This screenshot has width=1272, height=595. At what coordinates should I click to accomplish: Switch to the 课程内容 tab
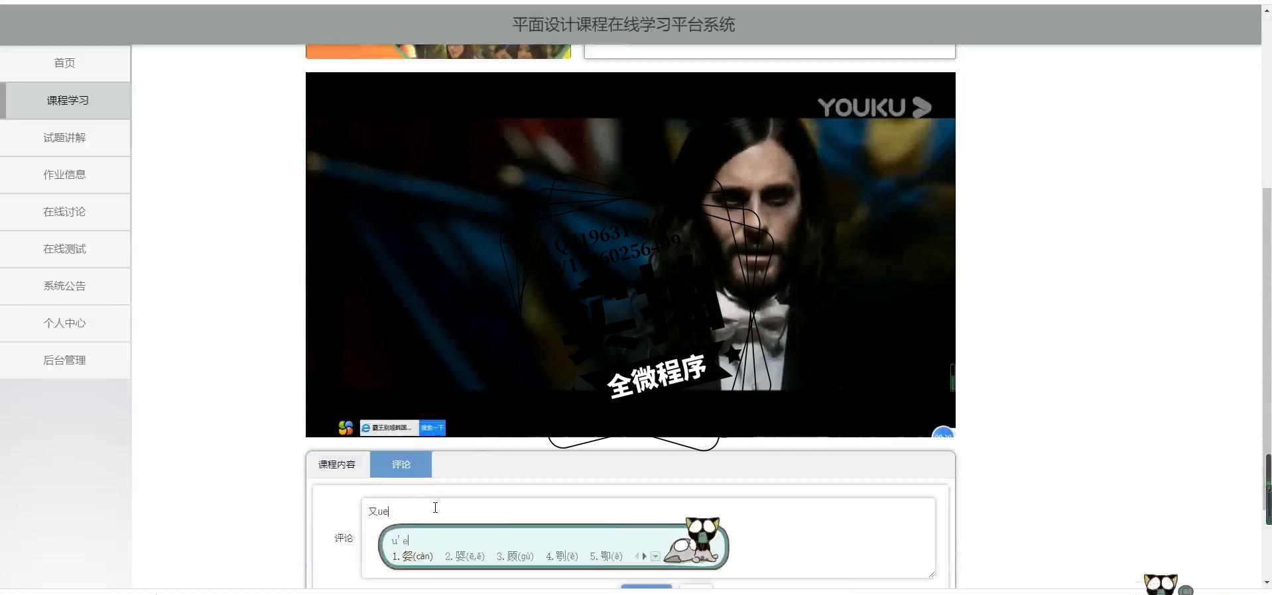click(x=337, y=464)
